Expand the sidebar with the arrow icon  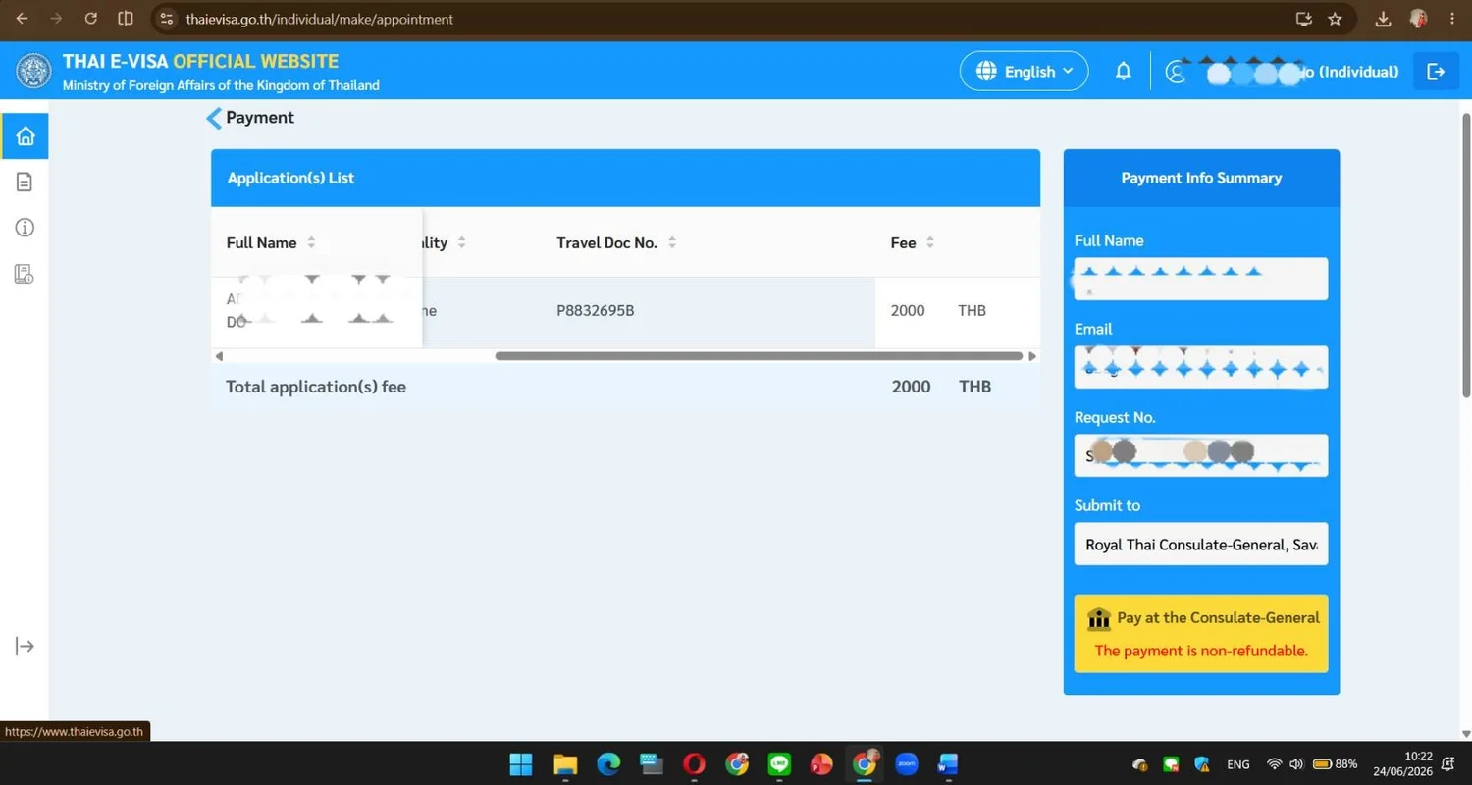point(25,646)
